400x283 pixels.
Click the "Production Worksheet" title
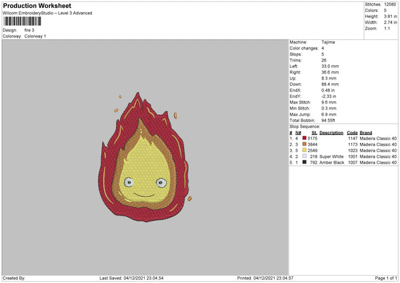tap(37, 5)
